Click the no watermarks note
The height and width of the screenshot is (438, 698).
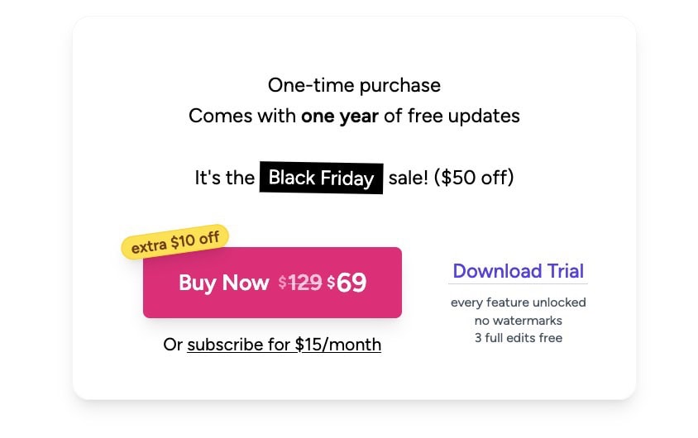click(518, 320)
